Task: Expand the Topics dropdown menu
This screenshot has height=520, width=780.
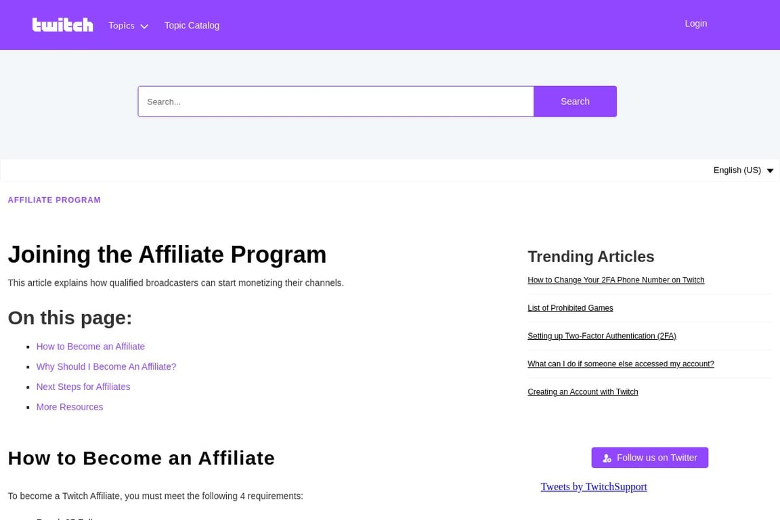Action: tap(122, 26)
